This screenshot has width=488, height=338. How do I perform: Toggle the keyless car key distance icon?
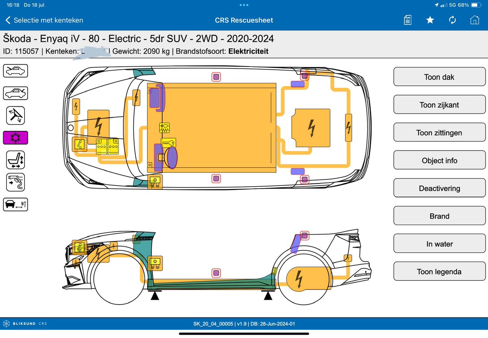[15, 204]
